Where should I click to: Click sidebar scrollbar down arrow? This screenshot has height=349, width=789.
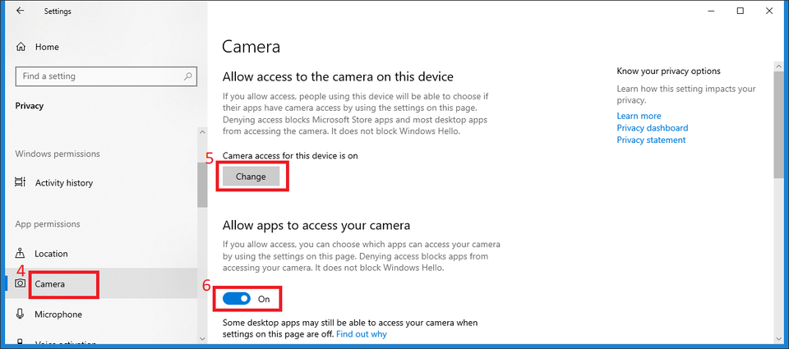[x=202, y=338]
